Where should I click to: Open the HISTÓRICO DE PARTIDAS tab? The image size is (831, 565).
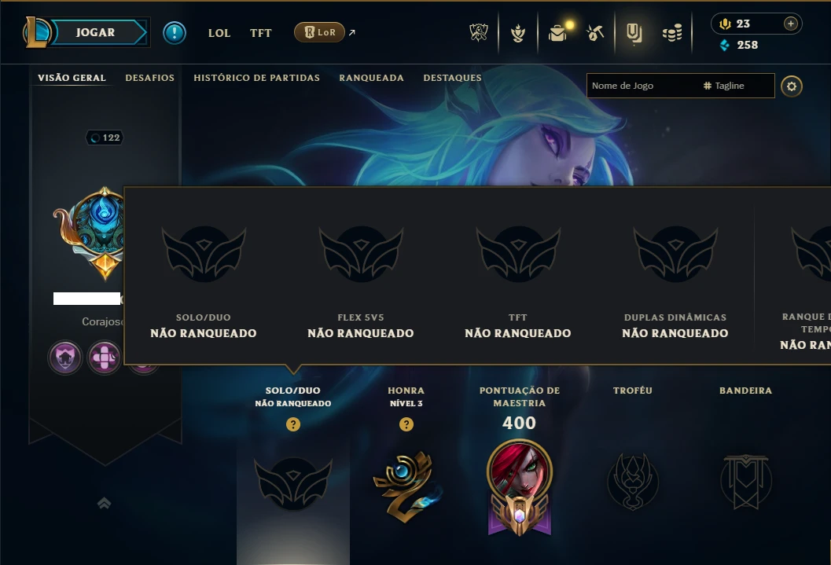tap(256, 78)
